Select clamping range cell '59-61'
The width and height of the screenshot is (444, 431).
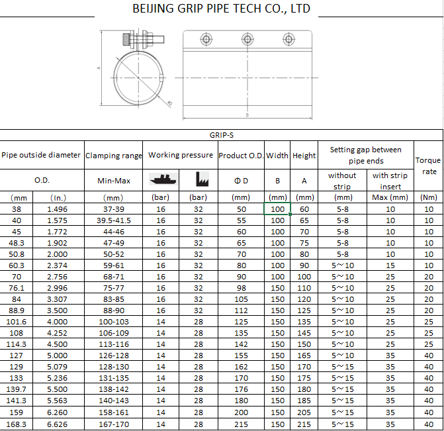(x=114, y=265)
